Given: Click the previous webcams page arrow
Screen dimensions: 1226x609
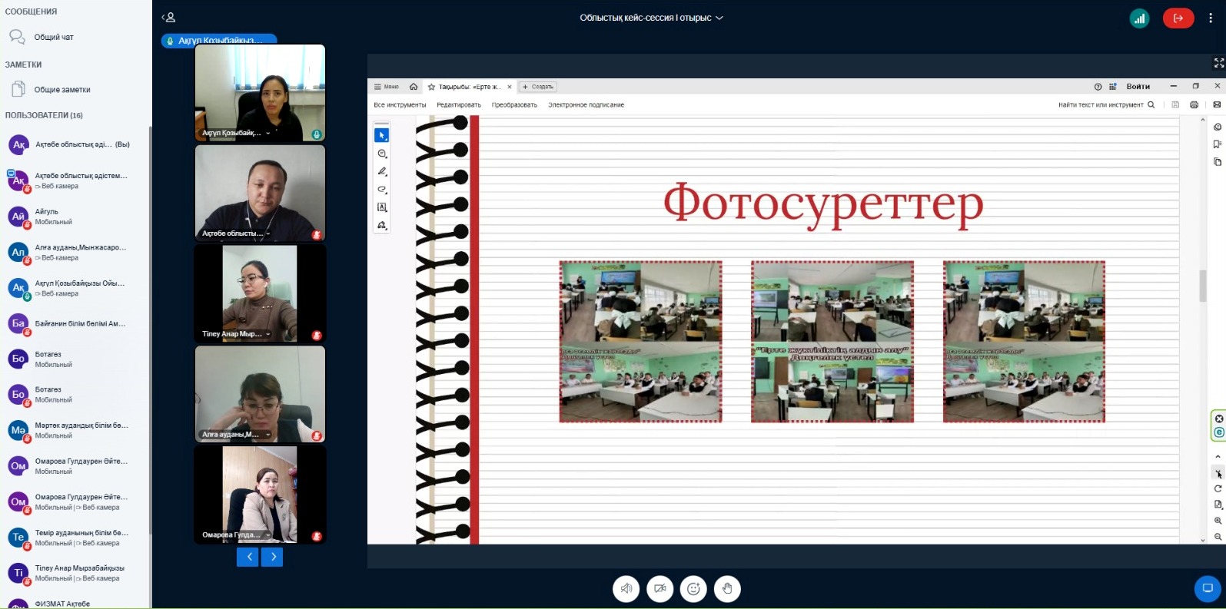Looking at the screenshot, I should [248, 557].
